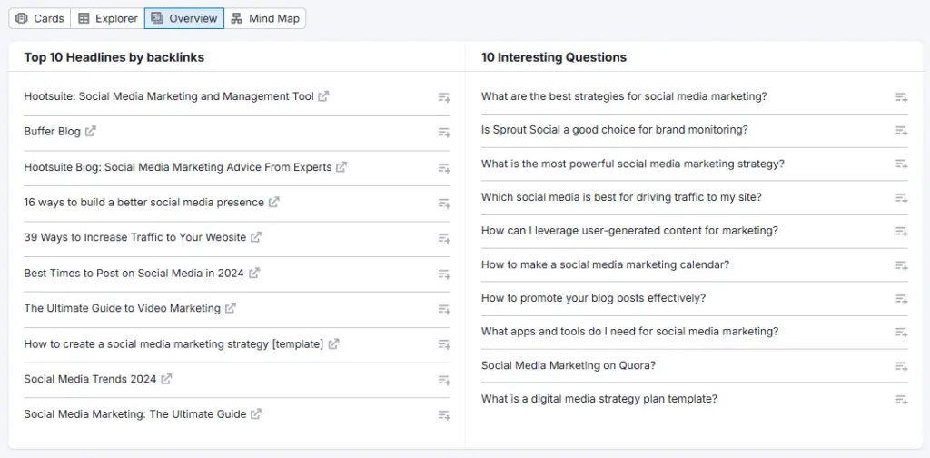Click add icon for 'Is Sprout Social' question
The image size is (930, 458).
pos(901,131)
